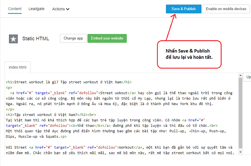
Task: Click the "Street wokout" anchor text in code
Action: click(x=112, y=93)
